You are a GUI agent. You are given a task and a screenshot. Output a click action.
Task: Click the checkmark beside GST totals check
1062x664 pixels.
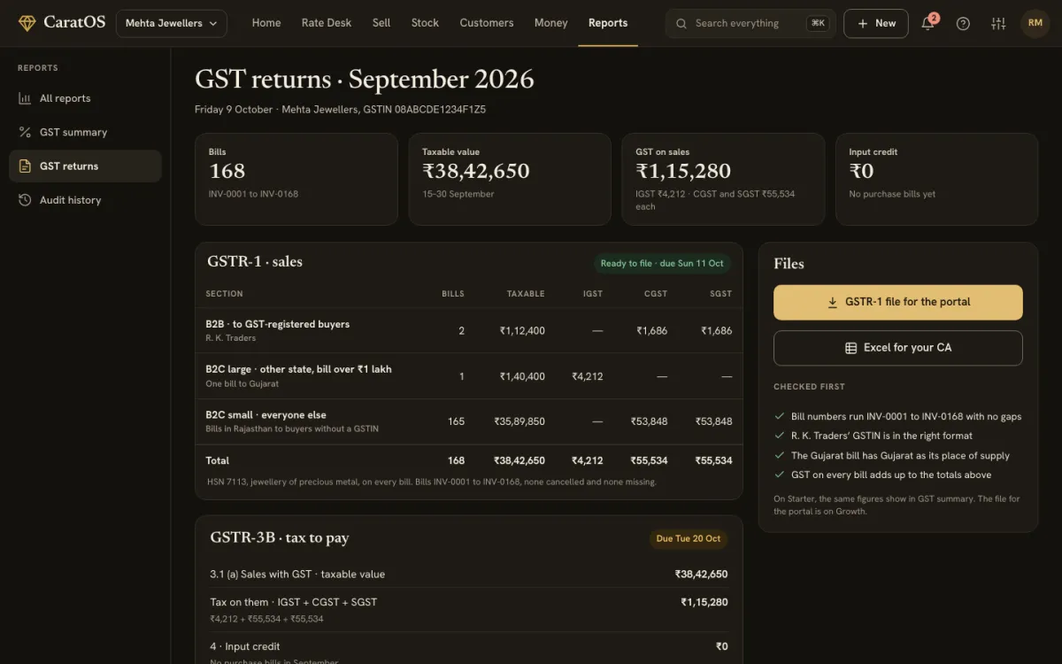coord(779,475)
